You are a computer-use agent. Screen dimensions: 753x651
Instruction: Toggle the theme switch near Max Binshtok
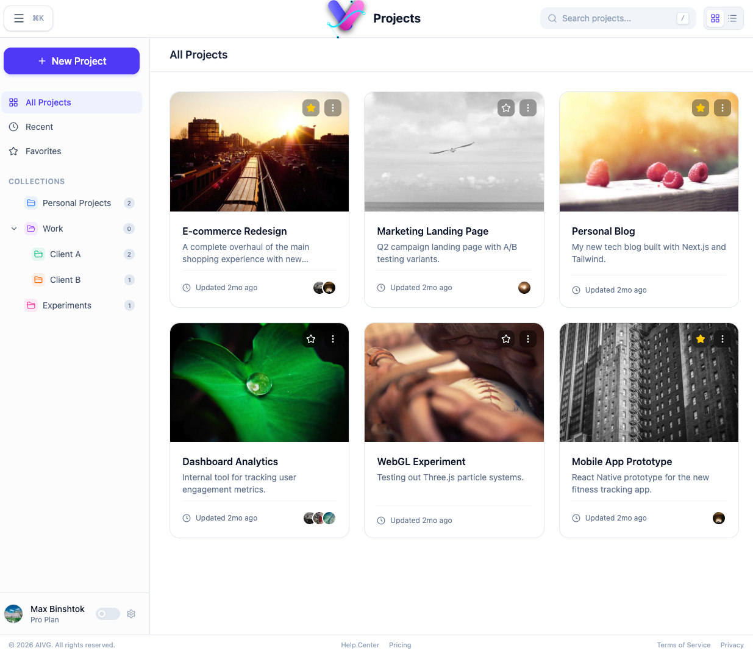108,614
